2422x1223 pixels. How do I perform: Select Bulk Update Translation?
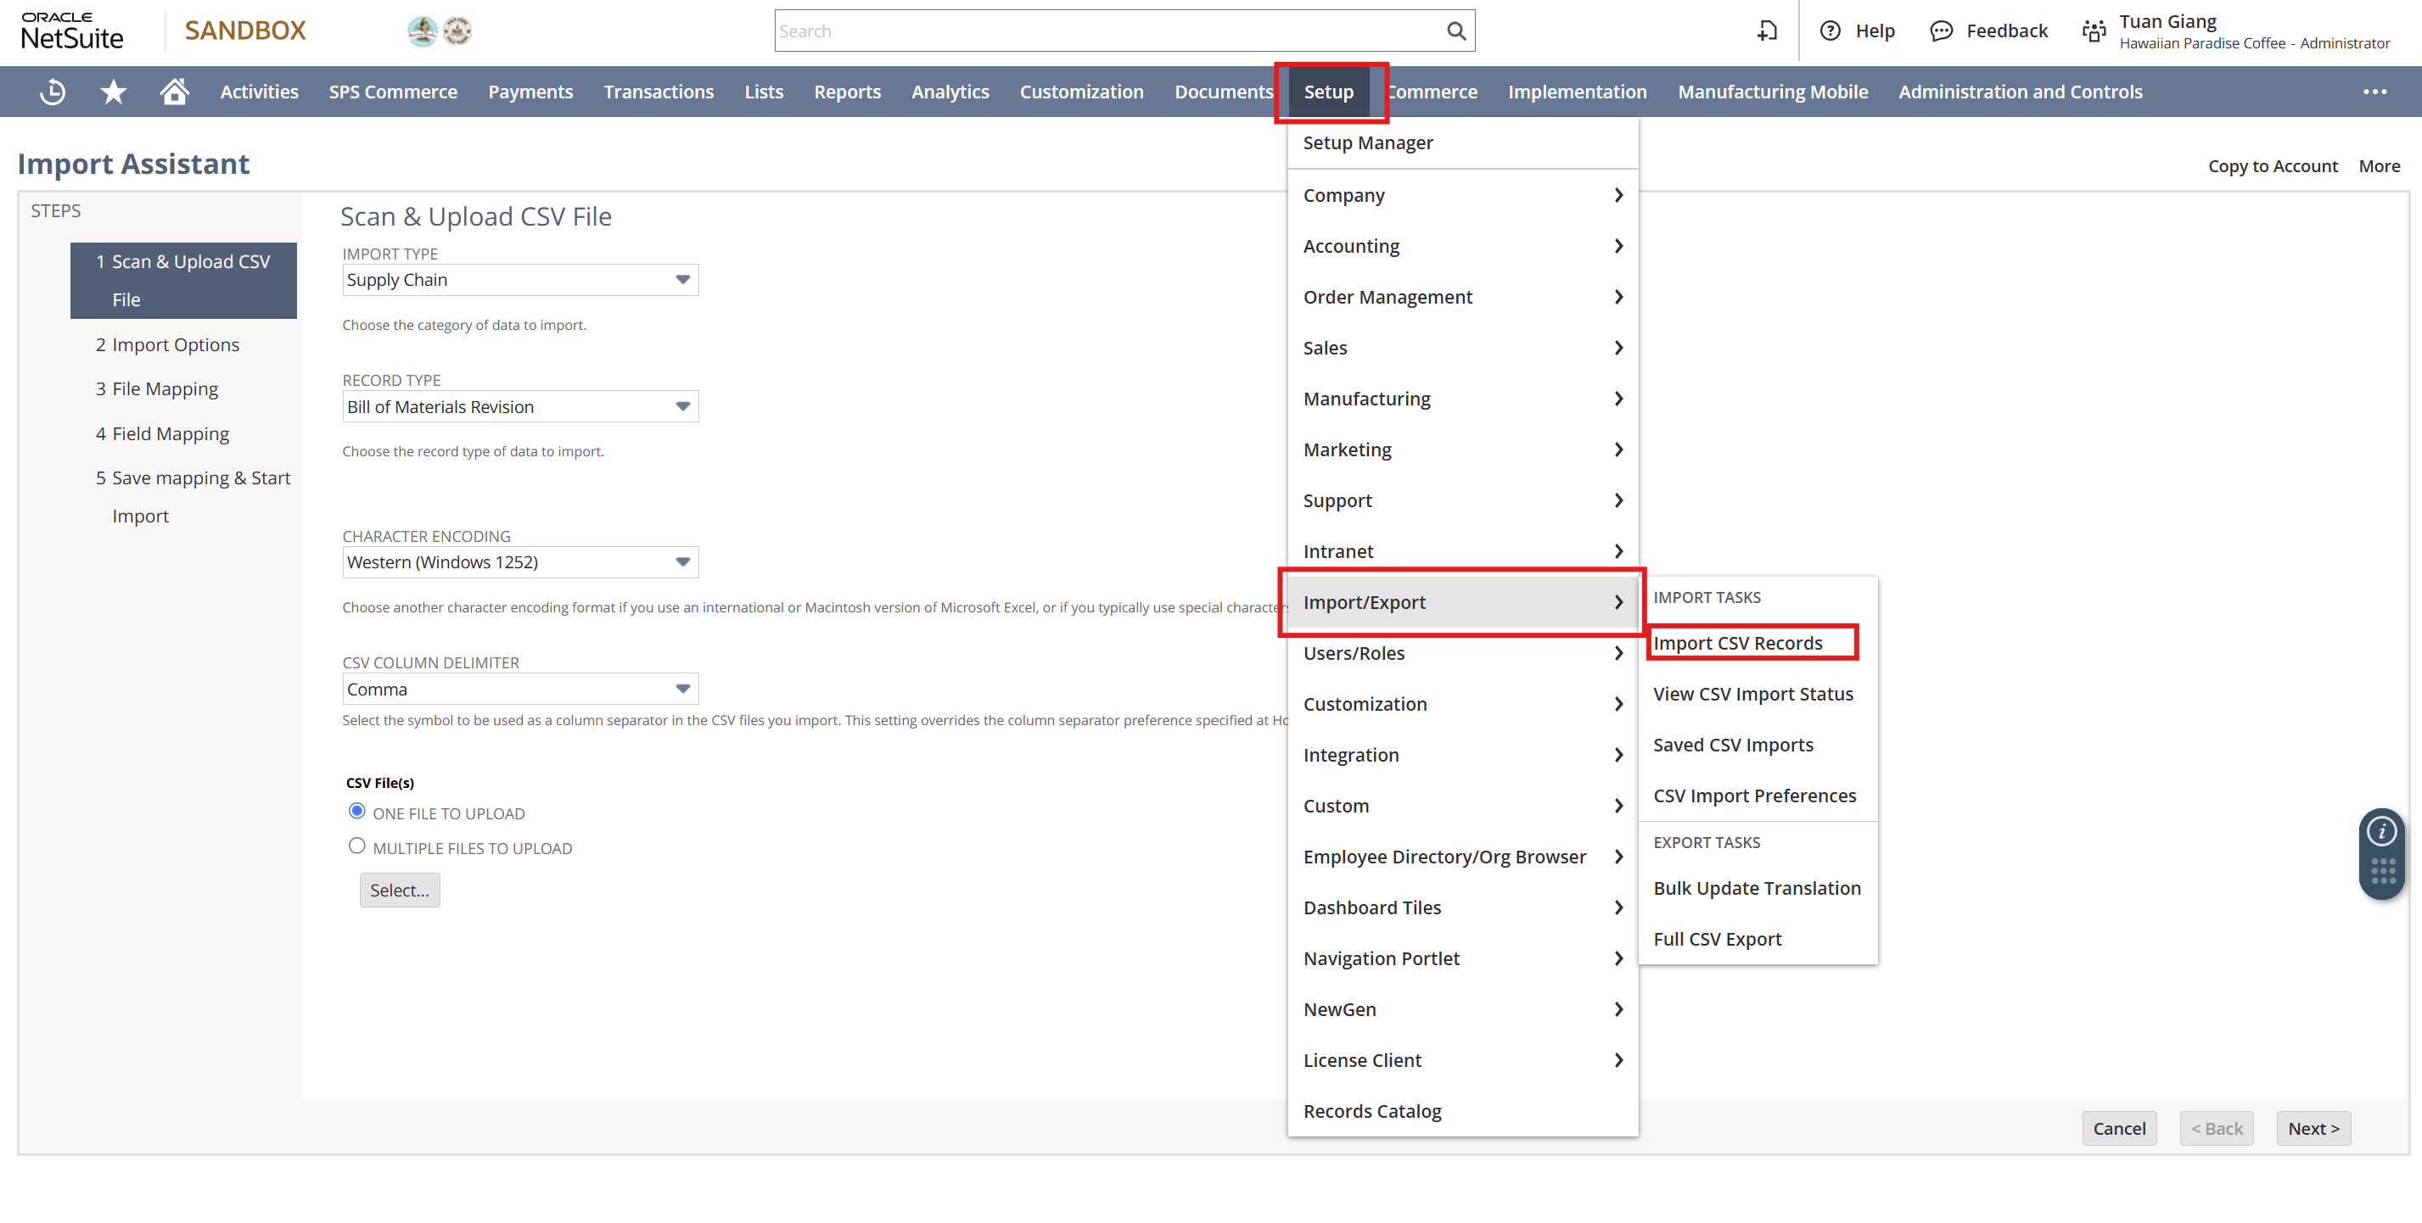click(1757, 889)
